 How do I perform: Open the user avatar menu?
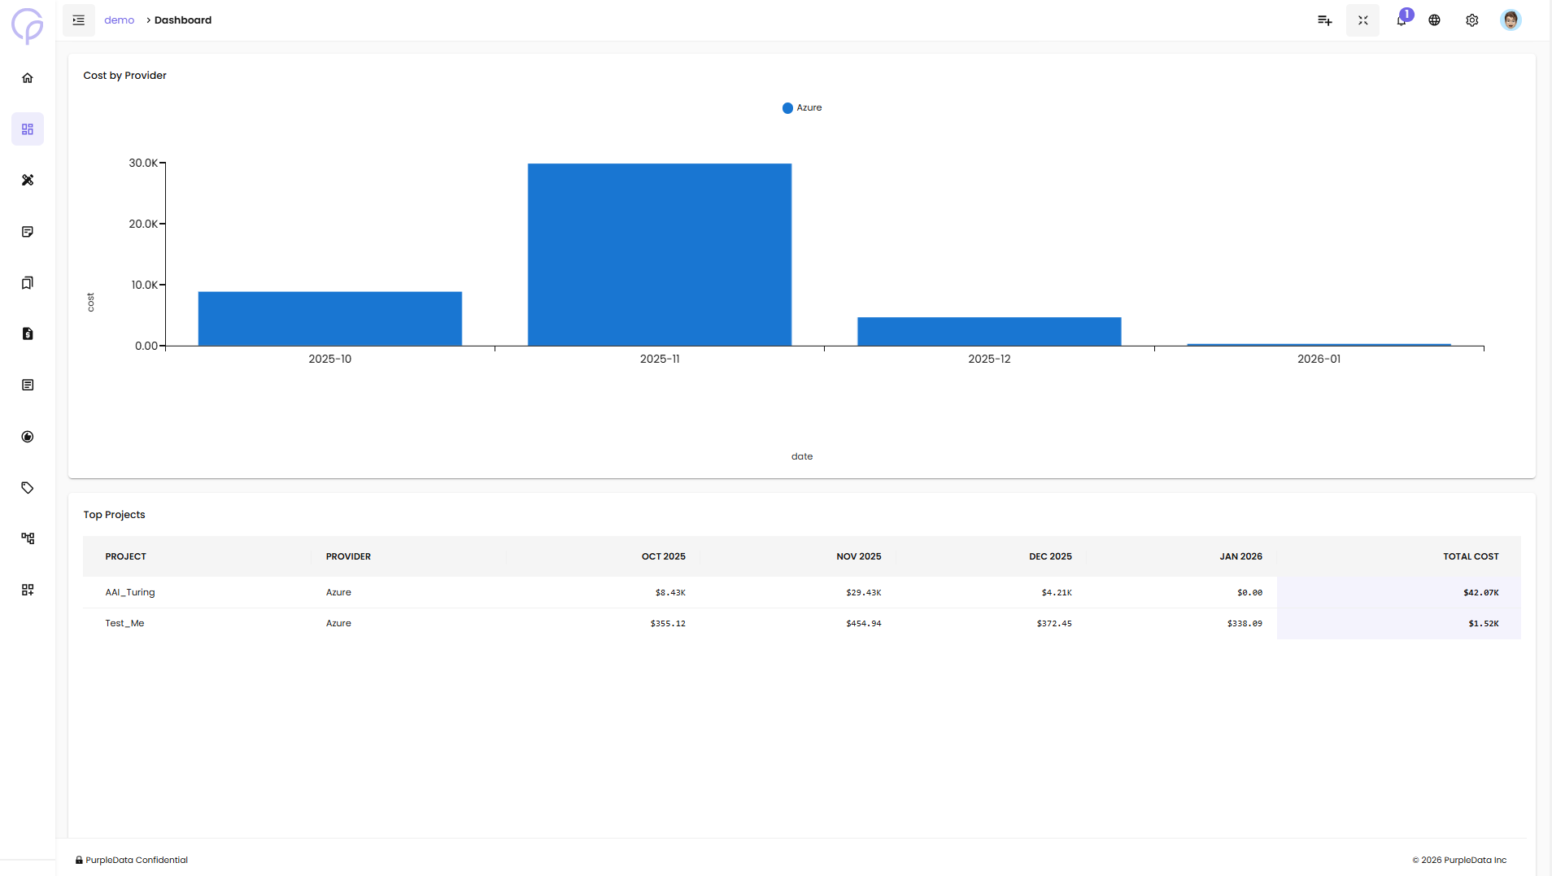coord(1510,20)
